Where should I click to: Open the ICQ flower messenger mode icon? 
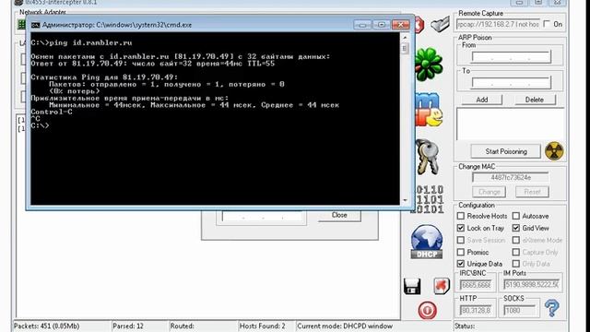pos(429,65)
